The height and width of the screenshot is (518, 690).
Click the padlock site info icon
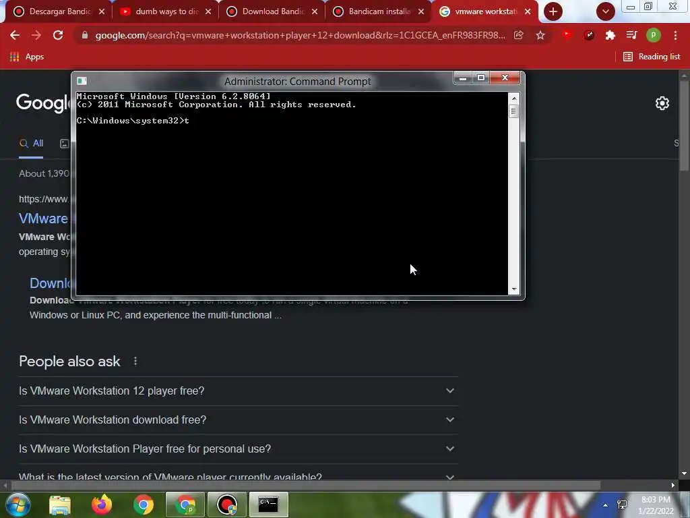pyautogui.click(x=85, y=35)
